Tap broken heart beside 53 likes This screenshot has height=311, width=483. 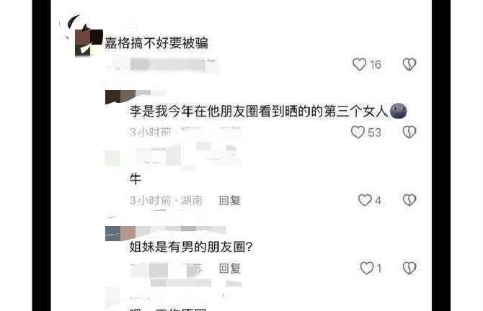click(x=409, y=132)
